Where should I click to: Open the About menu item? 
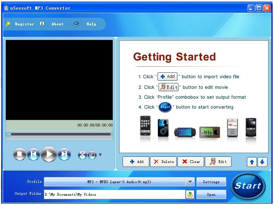pyautogui.click(x=58, y=24)
